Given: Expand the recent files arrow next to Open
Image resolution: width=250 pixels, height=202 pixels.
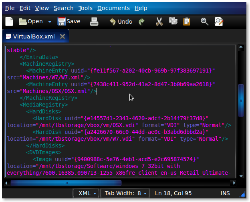Looking at the screenshot, I should 50,22.
